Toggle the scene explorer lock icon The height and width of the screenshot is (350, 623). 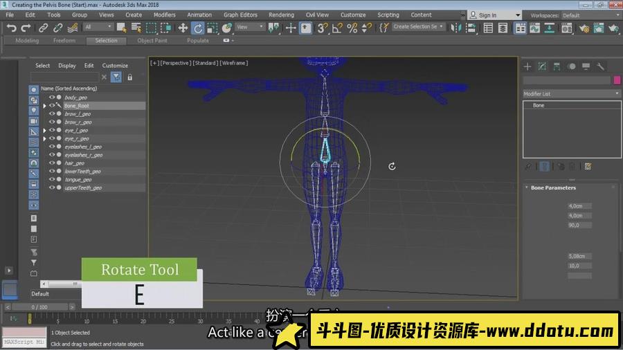tap(129, 77)
